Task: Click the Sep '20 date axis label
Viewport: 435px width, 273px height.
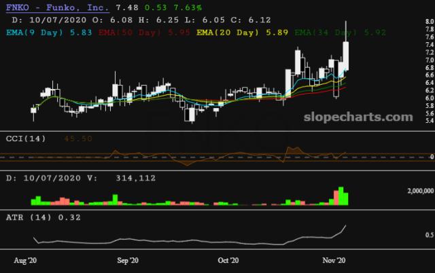Action: click(x=128, y=260)
